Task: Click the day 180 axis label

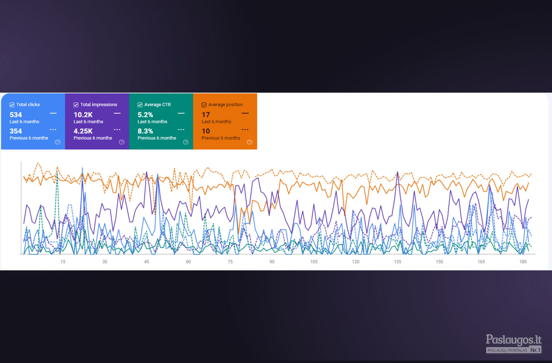Action: [523, 262]
